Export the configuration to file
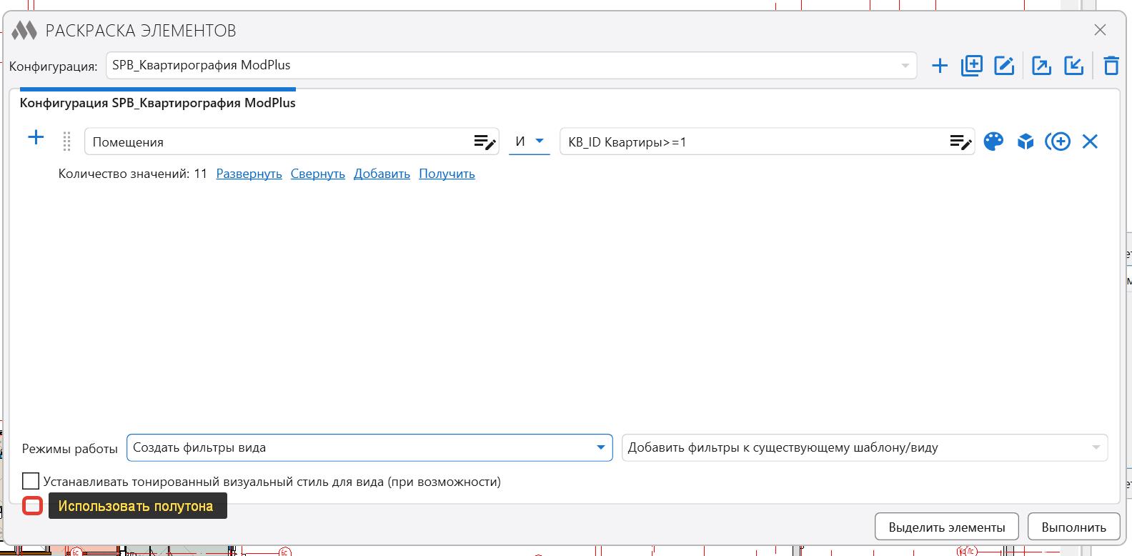The image size is (1132, 556). click(x=1042, y=66)
